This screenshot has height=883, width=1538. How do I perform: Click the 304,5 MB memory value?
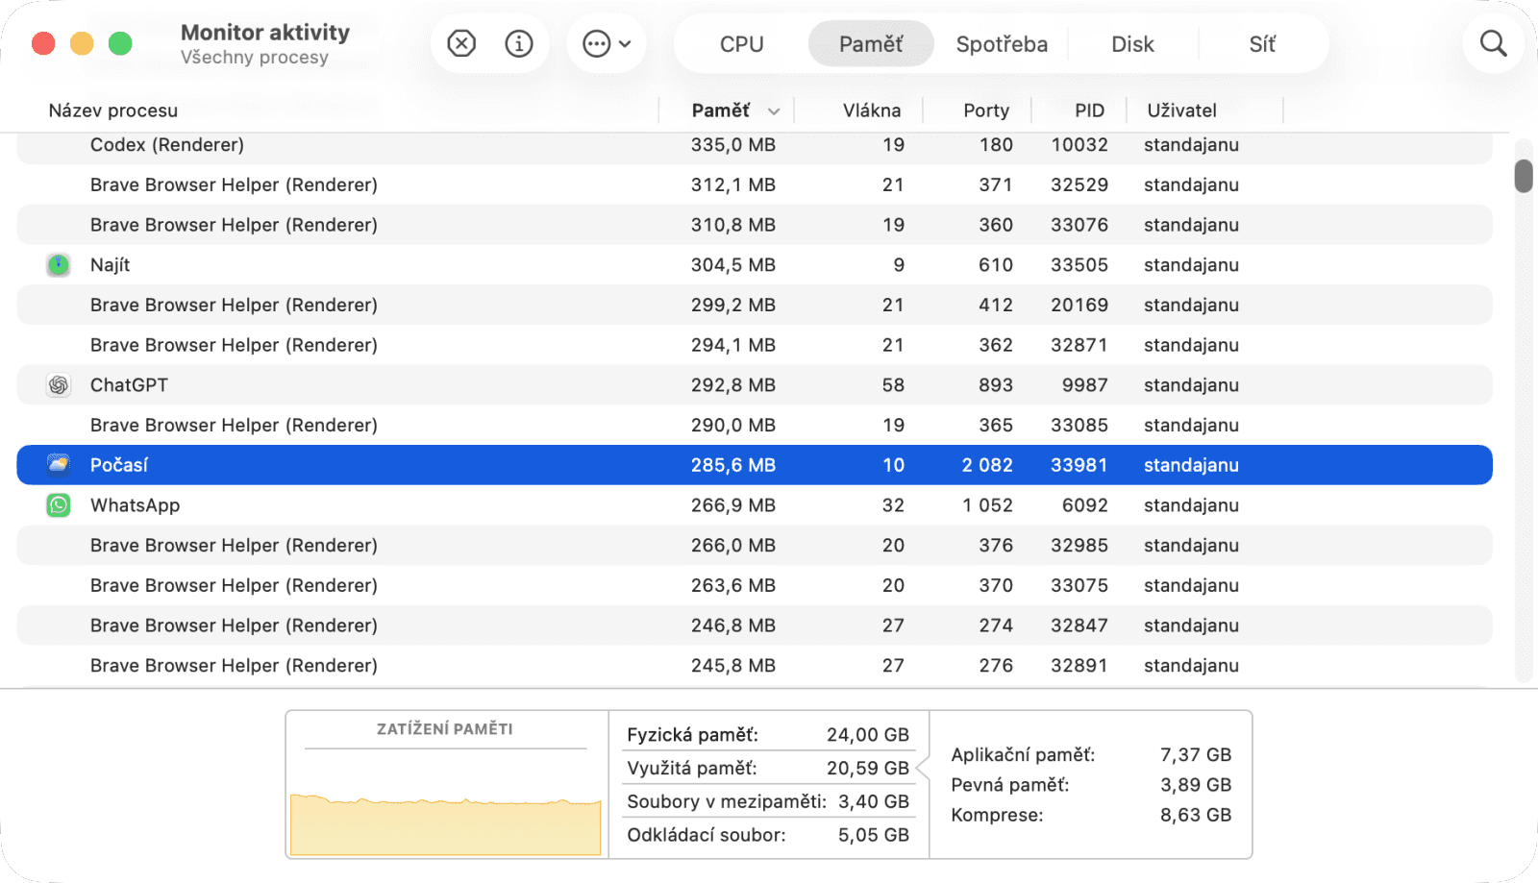click(x=732, y=265)
